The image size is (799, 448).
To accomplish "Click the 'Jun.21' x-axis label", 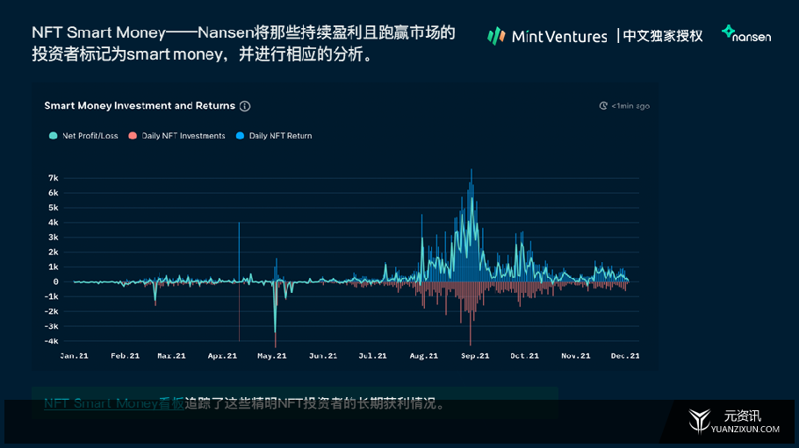I will [323, 356].
